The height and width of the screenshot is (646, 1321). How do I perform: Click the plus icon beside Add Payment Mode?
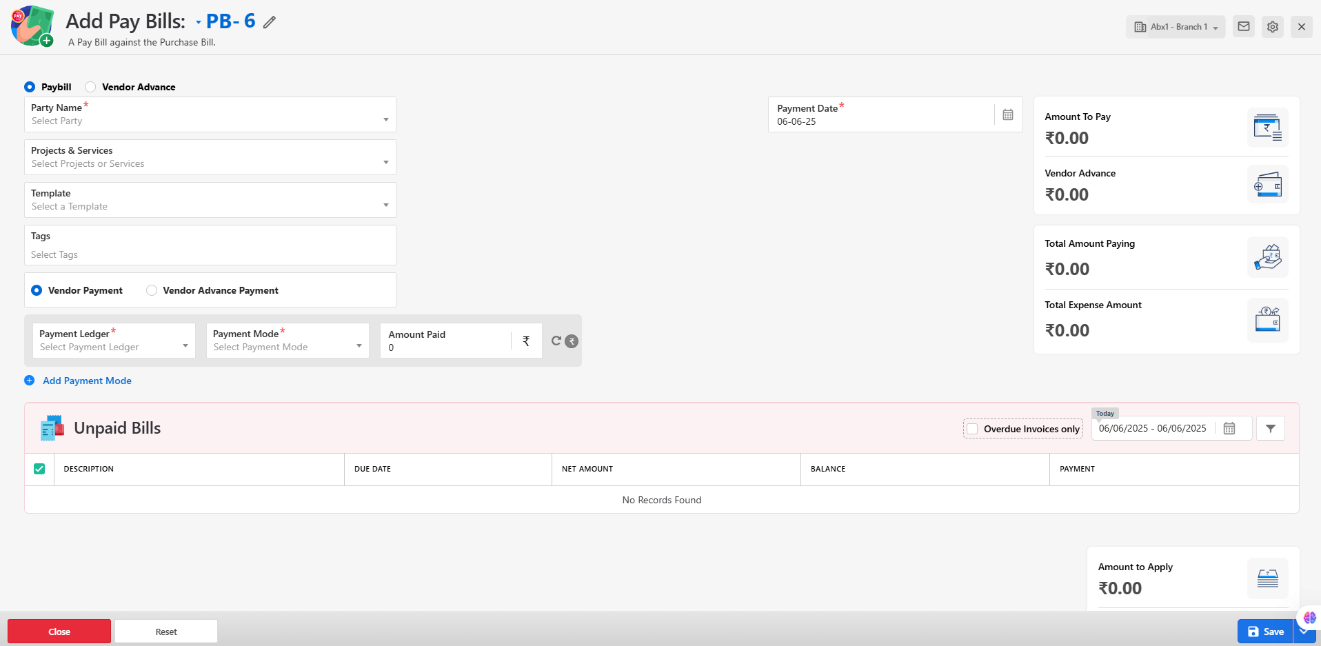pyautogui.click(x=30, y=381)
